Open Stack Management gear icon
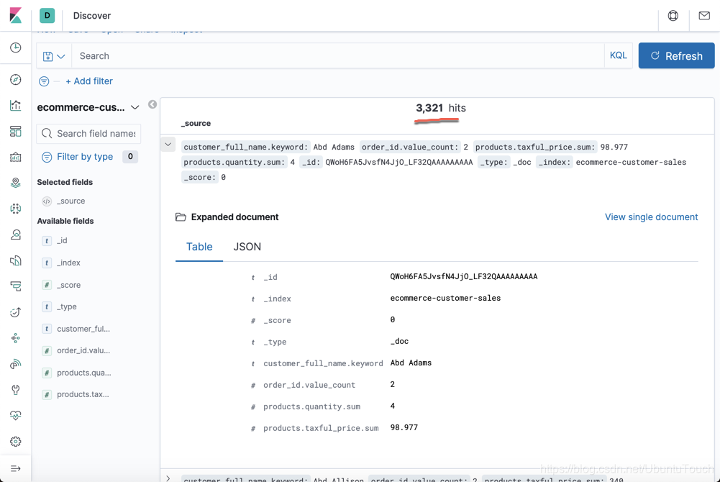Screen dimensions: 720x482 (x=15, y=441)
